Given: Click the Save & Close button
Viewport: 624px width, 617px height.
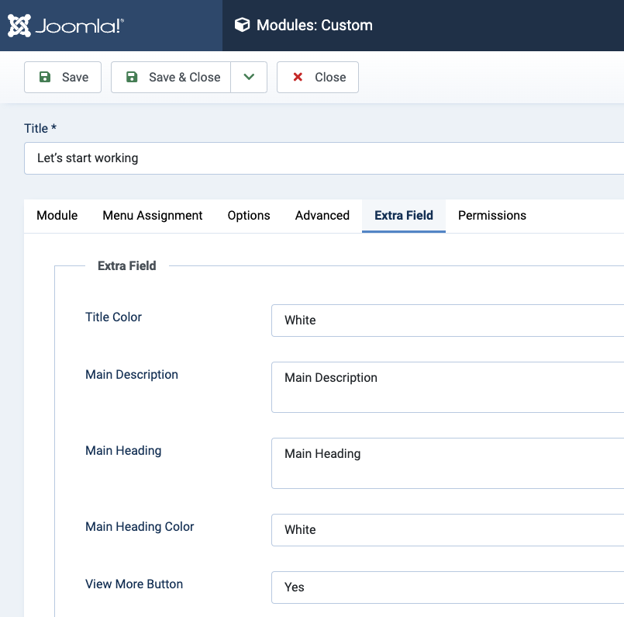Looking at the screenshot, I should [171, 78].
